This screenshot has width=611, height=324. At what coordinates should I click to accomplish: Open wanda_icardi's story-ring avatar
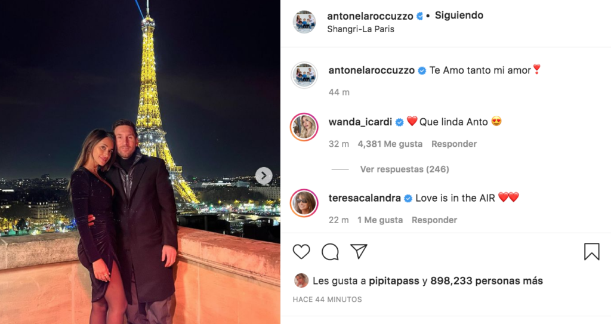pos(304,127)
